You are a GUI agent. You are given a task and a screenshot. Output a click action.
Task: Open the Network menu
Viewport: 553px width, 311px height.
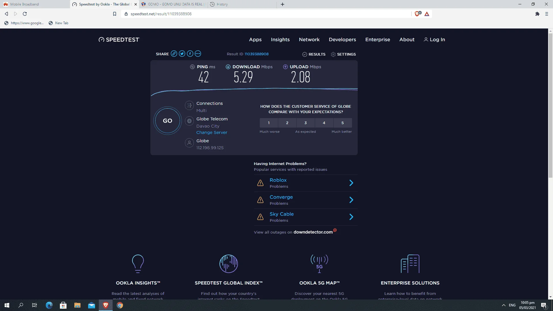point(309,40)
